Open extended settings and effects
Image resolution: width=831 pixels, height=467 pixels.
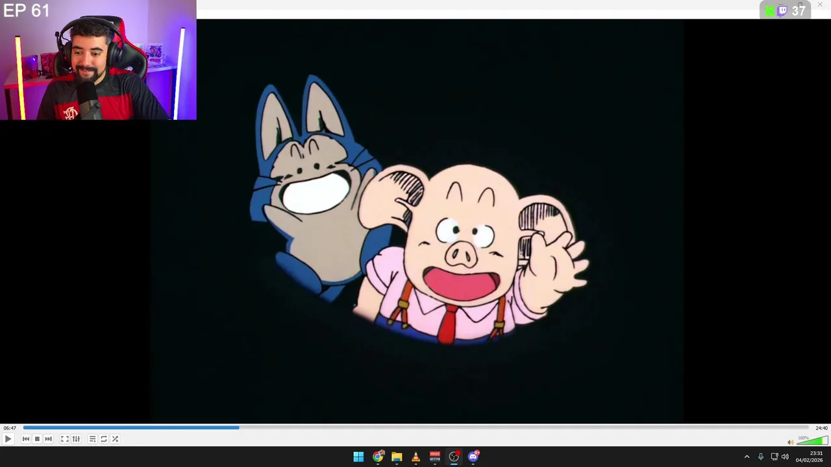76,439
